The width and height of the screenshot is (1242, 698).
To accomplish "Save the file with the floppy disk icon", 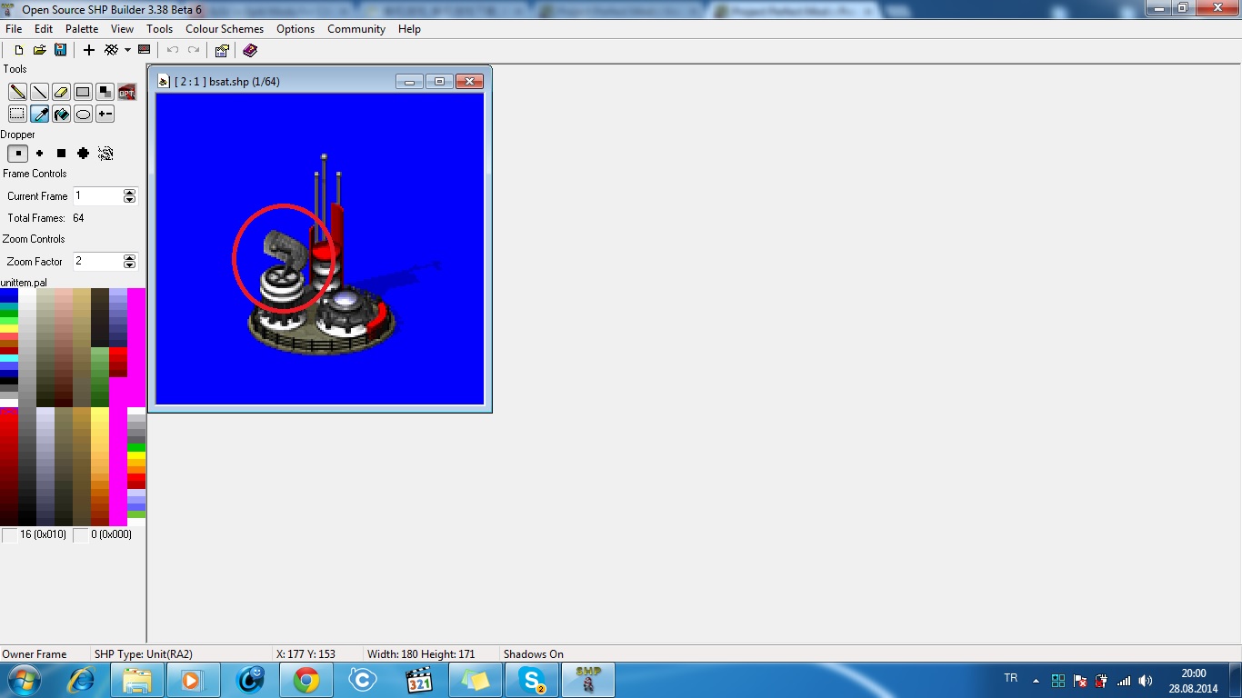I will (x=60, y=50).
